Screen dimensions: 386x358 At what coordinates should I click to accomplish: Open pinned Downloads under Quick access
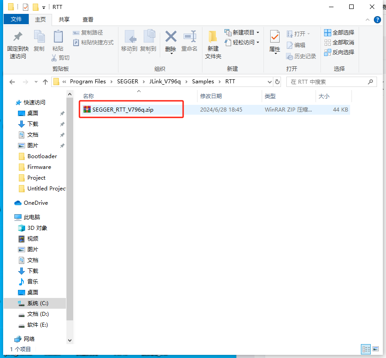[x=33, y=124]
